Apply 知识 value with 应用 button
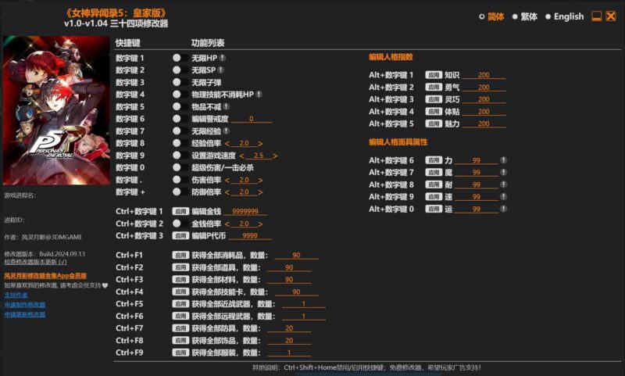Image resolution: width=625 pixels, height=376 pixels. tap(434, 74)
